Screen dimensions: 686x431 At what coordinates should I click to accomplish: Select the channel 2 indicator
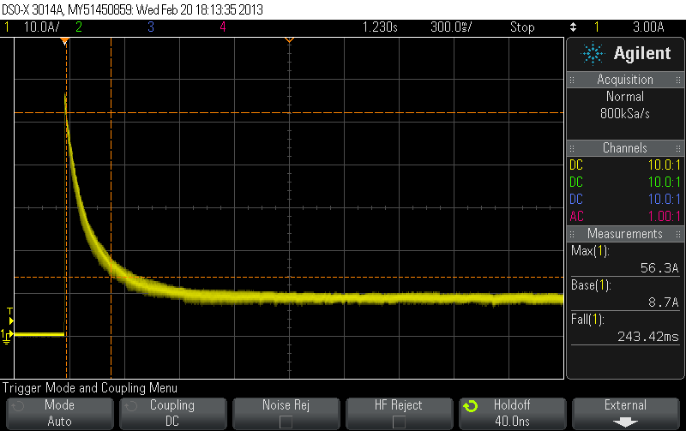79,27
